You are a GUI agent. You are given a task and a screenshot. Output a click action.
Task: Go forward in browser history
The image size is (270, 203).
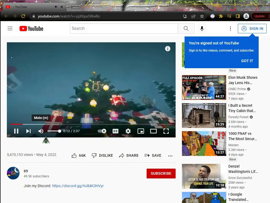[x=15, y=16]
